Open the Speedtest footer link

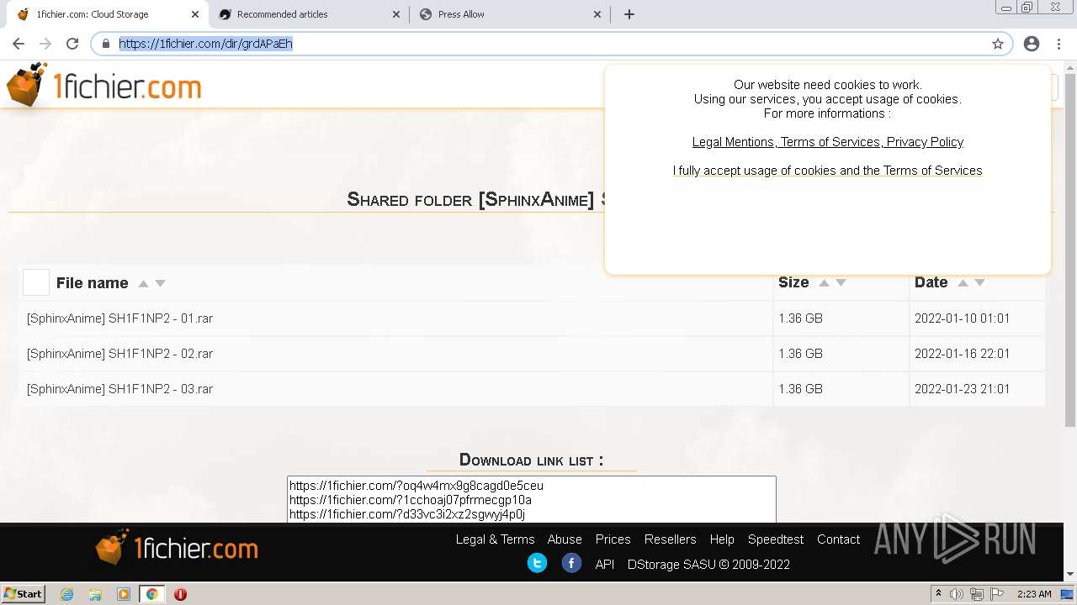point(776,539)
